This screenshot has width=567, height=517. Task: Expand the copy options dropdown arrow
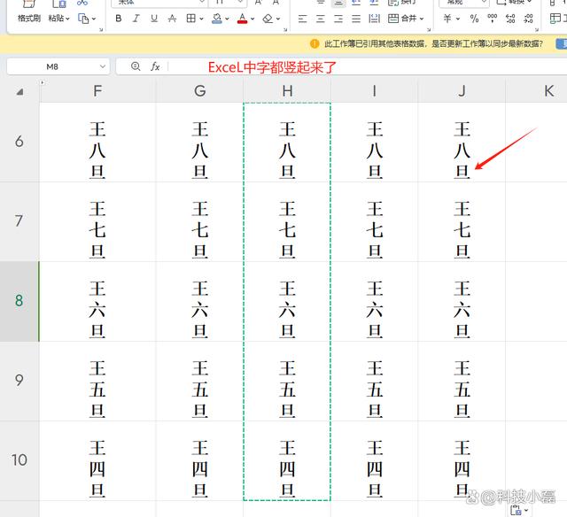[x=94, y=19]
